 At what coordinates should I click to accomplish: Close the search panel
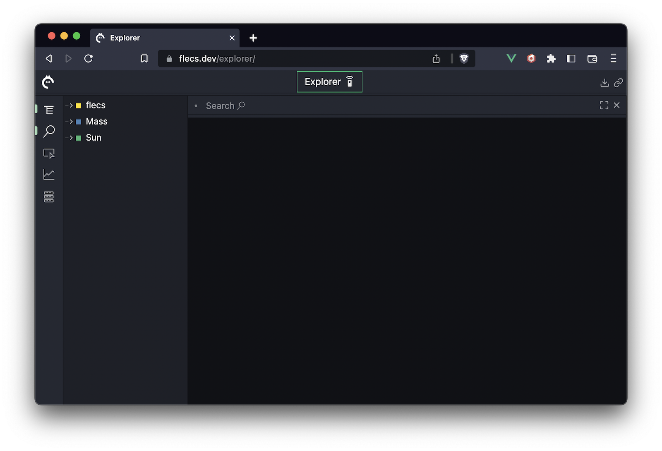[616, 106]
